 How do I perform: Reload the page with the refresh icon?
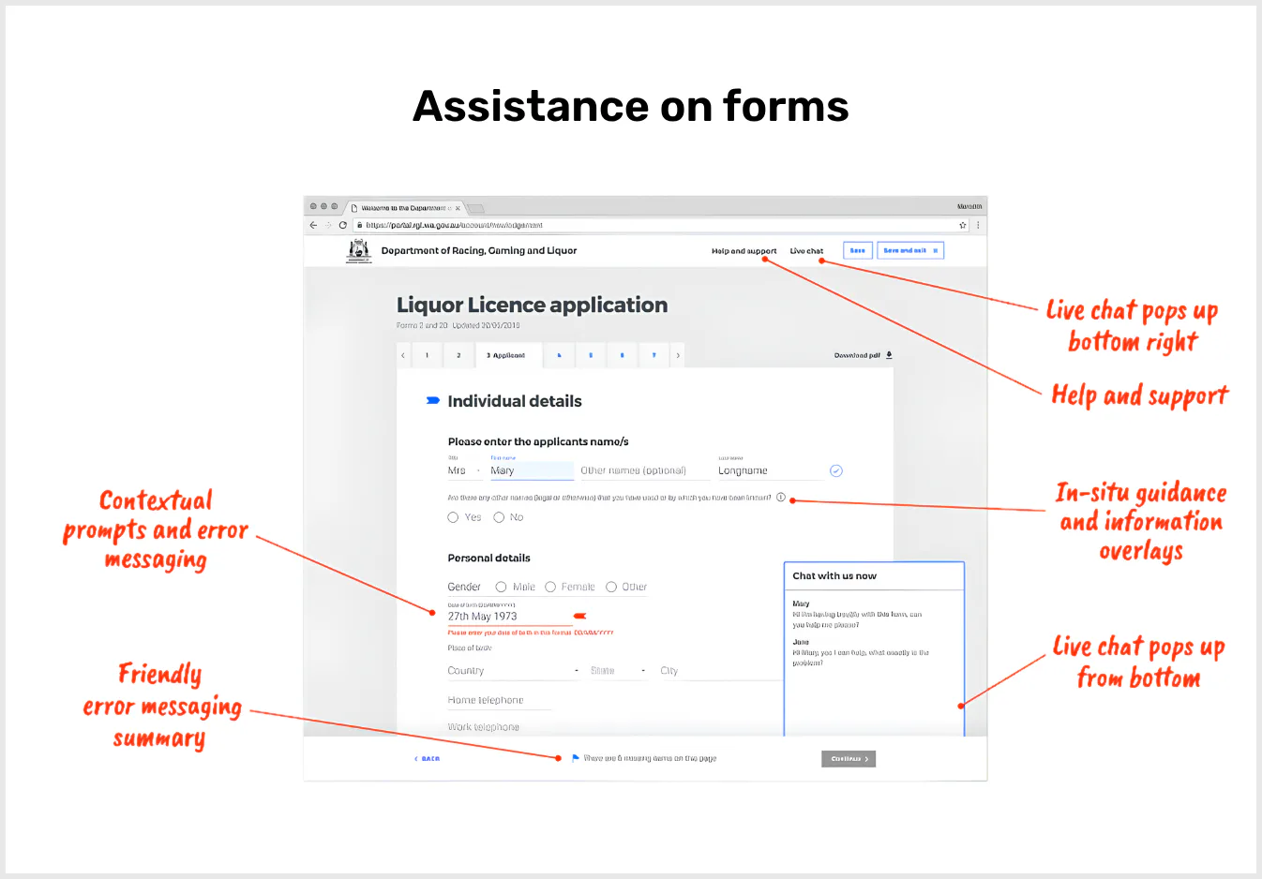coord(343,225)
